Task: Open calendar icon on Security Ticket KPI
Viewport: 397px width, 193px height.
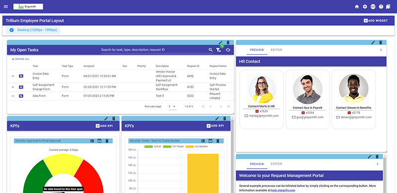Action: pyautogui.click(x=210, y=141)
